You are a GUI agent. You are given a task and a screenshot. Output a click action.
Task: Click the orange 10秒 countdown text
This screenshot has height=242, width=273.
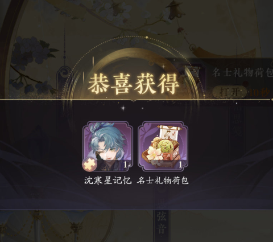pos(259,93)
